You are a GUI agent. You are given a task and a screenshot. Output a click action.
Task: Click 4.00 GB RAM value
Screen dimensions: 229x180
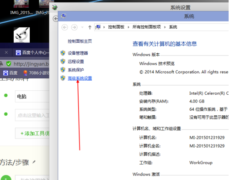pos(197,101)
